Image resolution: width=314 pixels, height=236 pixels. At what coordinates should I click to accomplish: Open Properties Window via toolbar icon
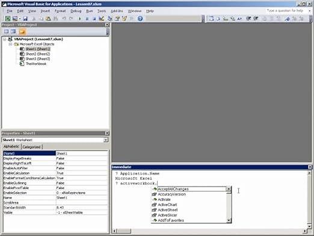(117, 19)
